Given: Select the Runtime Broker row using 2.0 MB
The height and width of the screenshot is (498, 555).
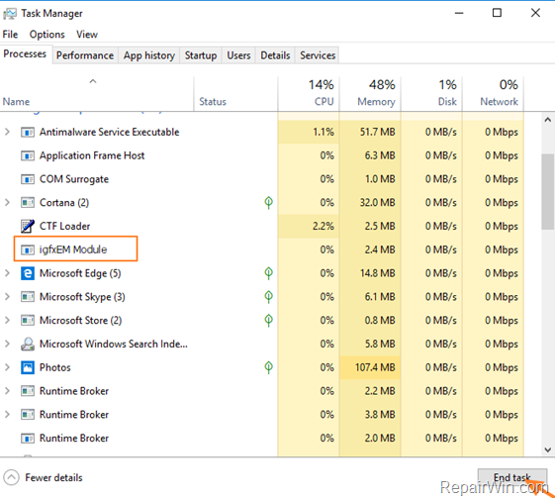Looking at the screenshot, I should pos(262,439).
